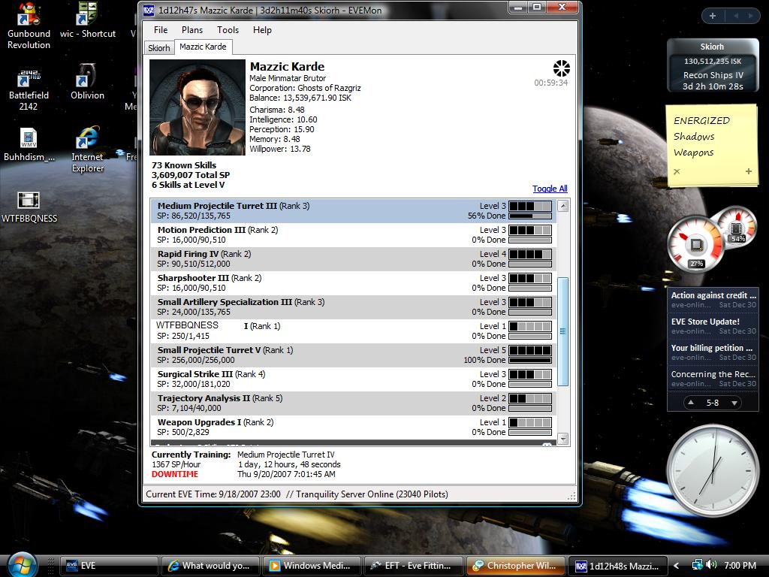The image size is (769, 577).
Task: Click Medium Projectile Turret 56% progress bar
Action: coord(530,216)
